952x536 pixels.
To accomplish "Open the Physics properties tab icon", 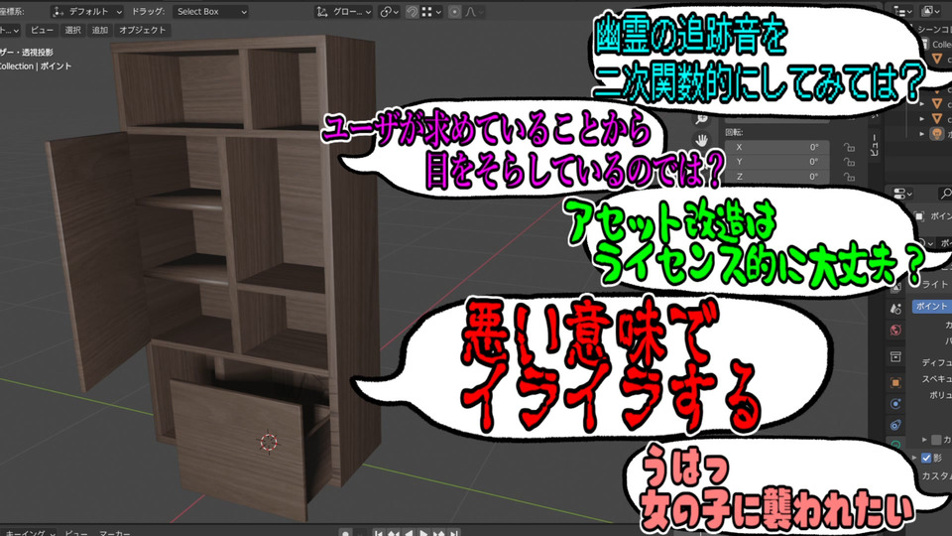I will (895, 404).
